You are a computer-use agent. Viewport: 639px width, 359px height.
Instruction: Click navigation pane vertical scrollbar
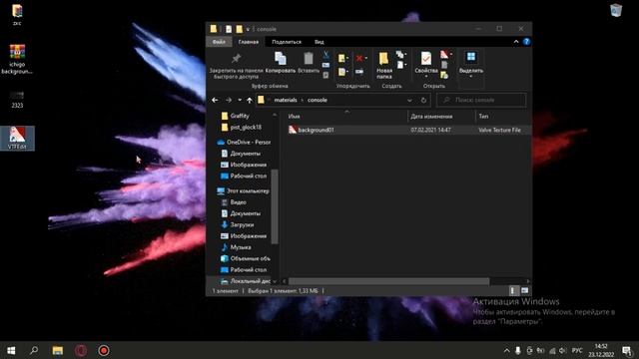tap(275, 206)
